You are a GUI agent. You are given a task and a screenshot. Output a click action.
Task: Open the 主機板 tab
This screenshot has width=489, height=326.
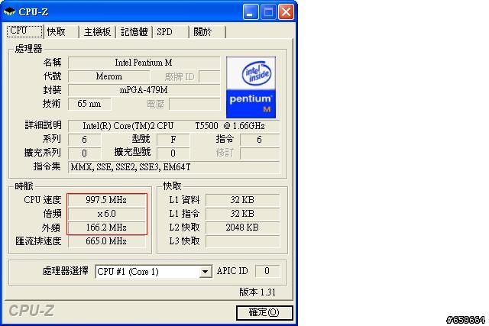tap(97, 32)
